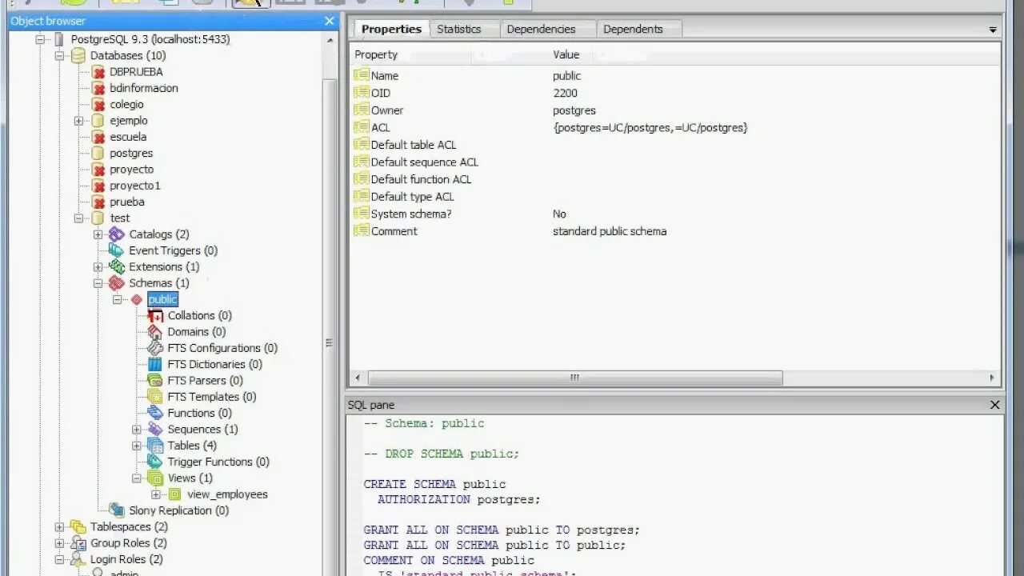Image resolution: width=1024 pixels, height=576 pixels.
Task: Click the disconnected DBPRUEBA database icon
Action: pos(98,72)
